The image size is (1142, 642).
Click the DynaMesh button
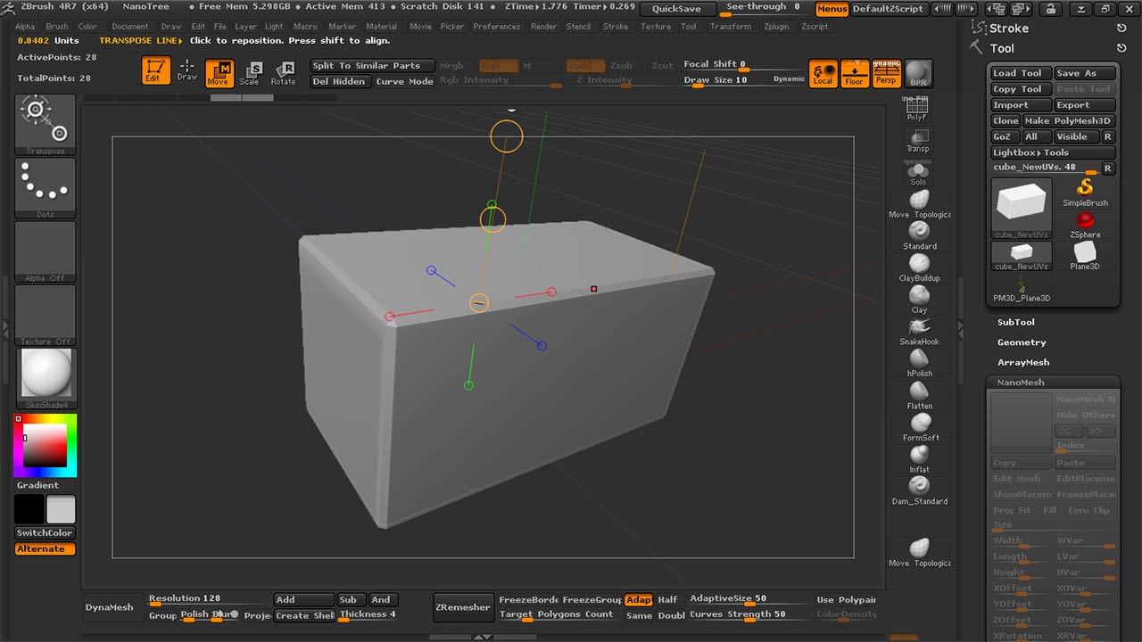(x=110, y=608)
